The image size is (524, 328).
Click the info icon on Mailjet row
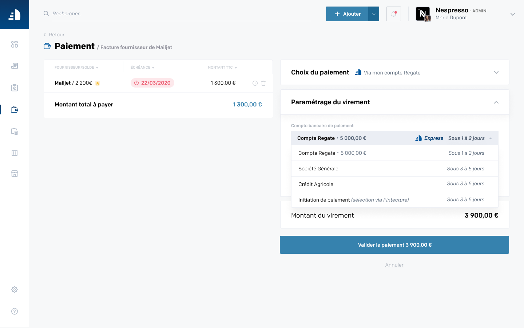tap(255, 83)
